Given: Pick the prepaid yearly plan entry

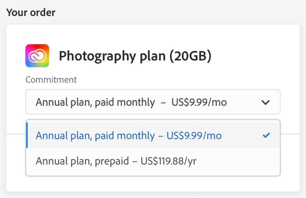Looking at the screenshot, I should coord(153,161).
